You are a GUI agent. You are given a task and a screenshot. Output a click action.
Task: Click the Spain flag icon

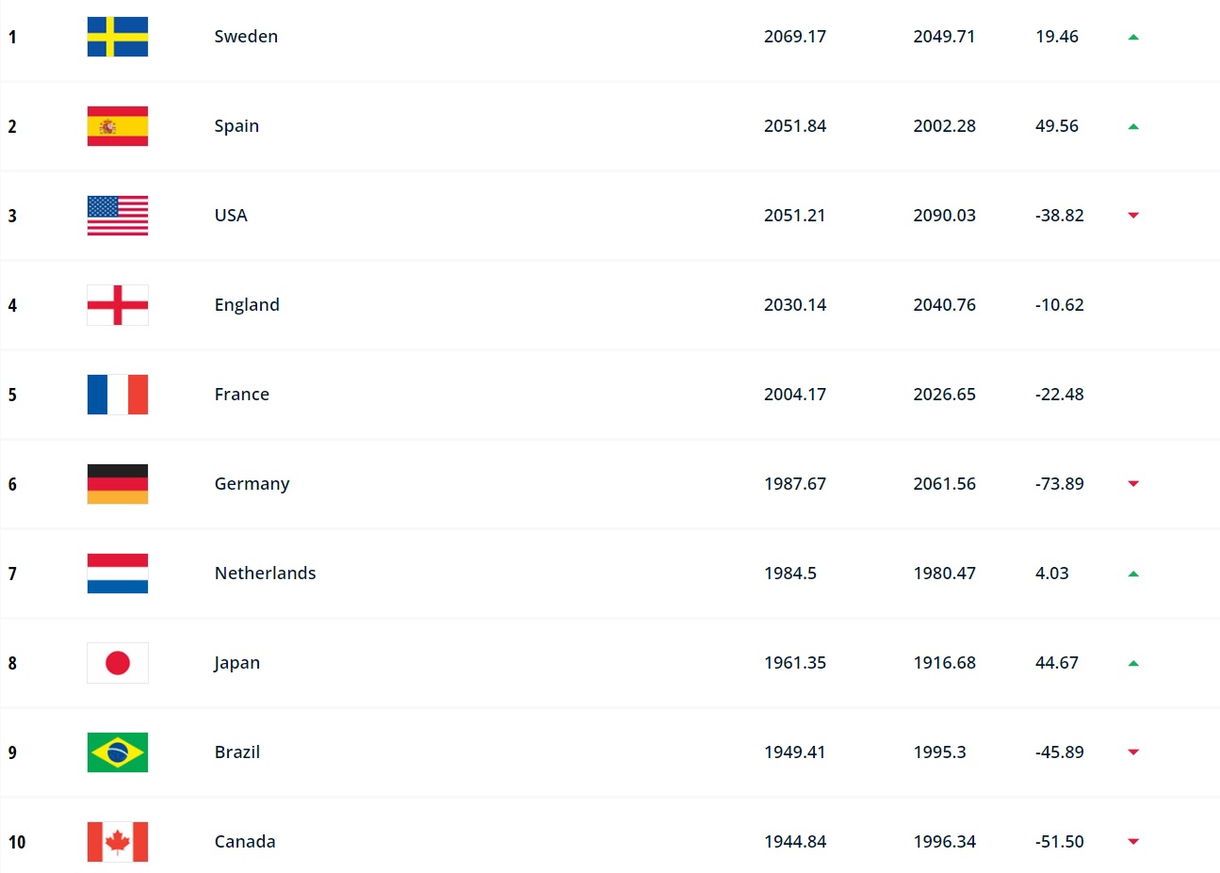tap(118, 126)
